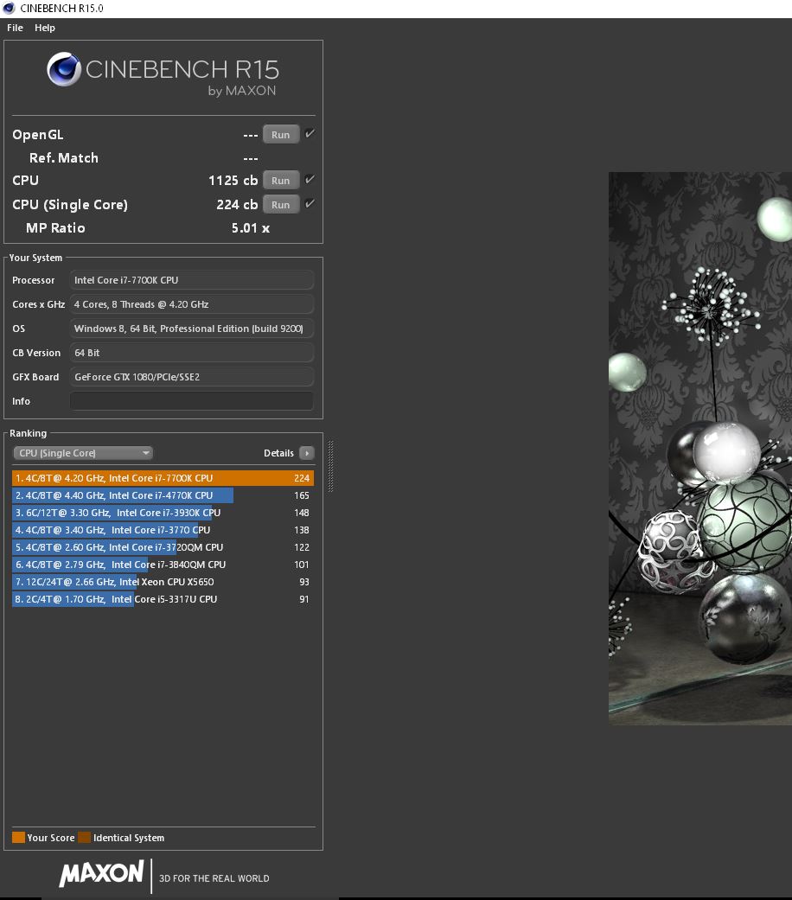Click the MAXON logo at bottom
The height and width of the screenshot is (900, 792).
tap(101, 874)
